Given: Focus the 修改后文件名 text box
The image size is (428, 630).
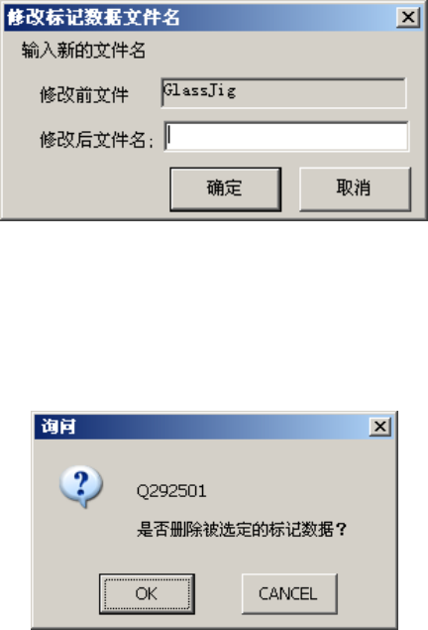Looking at the screenshot, I should tap(286, 137).
